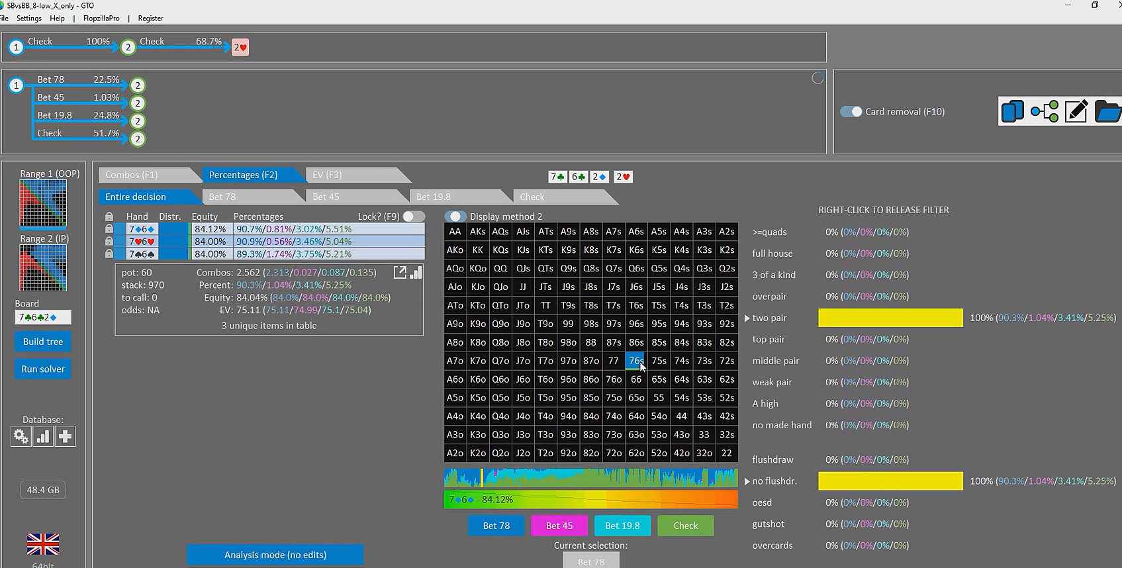Screen dimensions: 1122x568
Task: Open Range 1 (OOP) thumbnail
Action: (x=43, y=205)
